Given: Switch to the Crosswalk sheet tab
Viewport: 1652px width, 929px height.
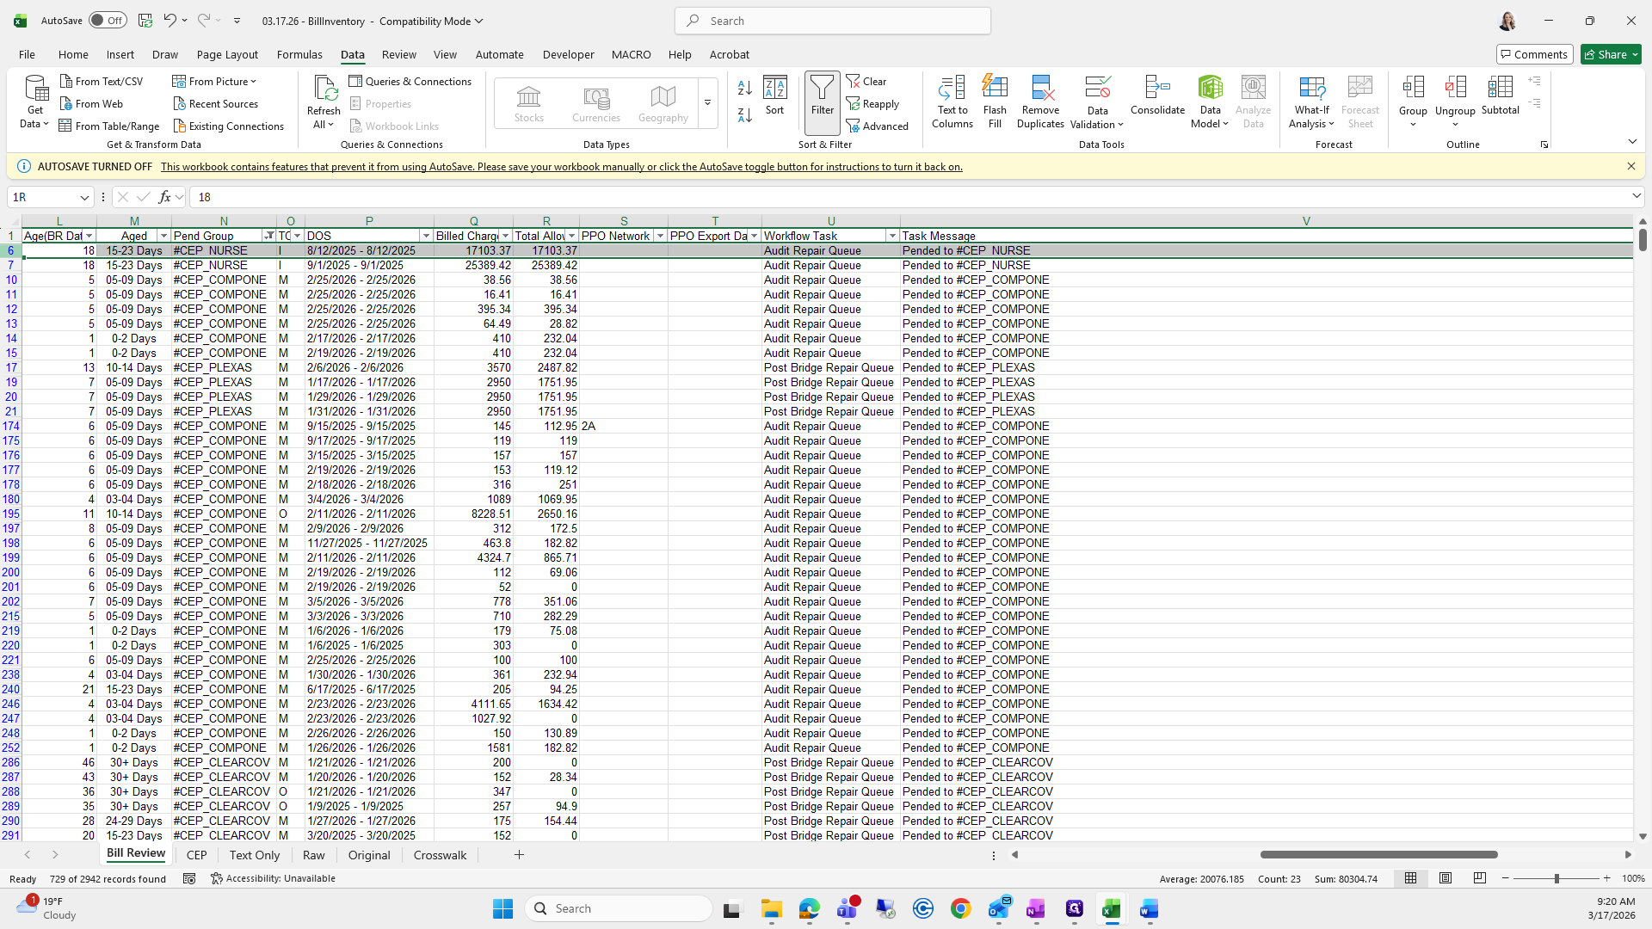Looking at the screenshot, I should tap(440, 855).
